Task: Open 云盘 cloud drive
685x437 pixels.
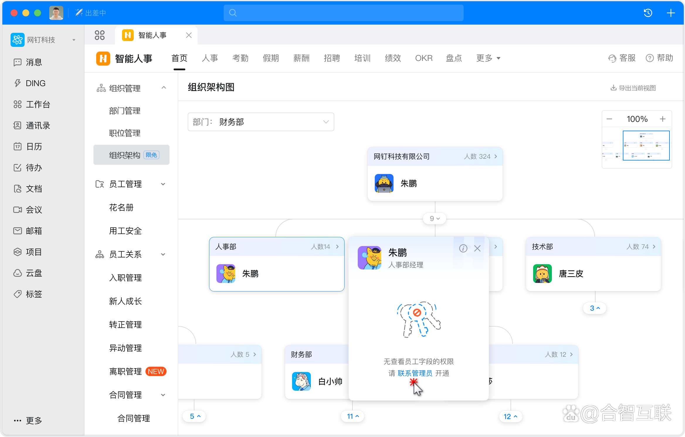Action: click(x=33, y=273)
